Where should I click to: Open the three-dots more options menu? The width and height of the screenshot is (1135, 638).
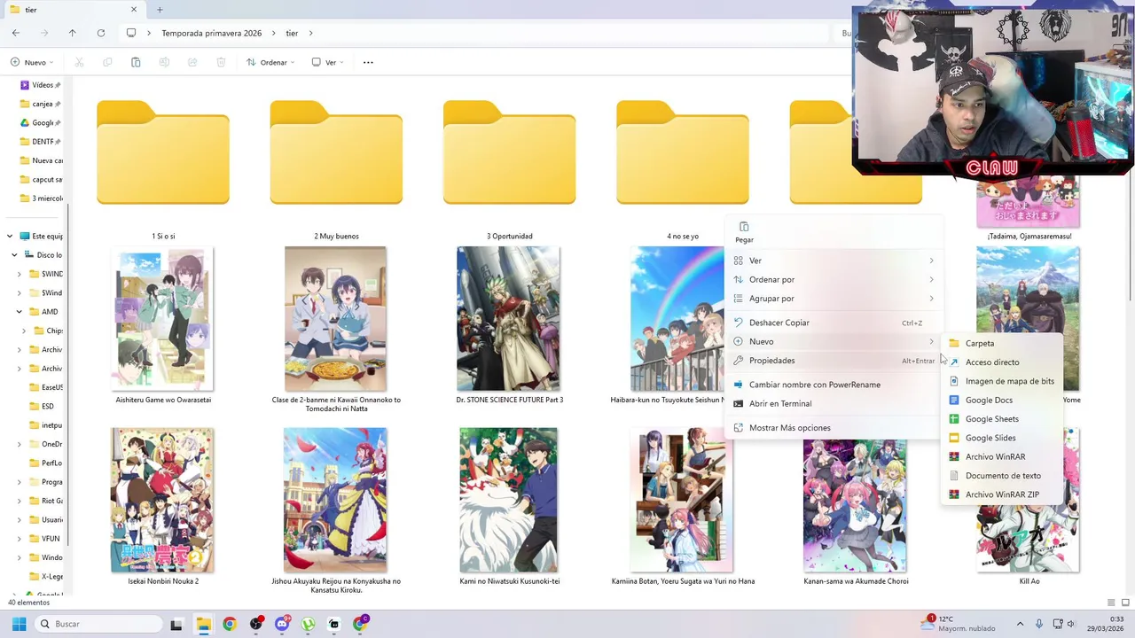tap(368, 62)
